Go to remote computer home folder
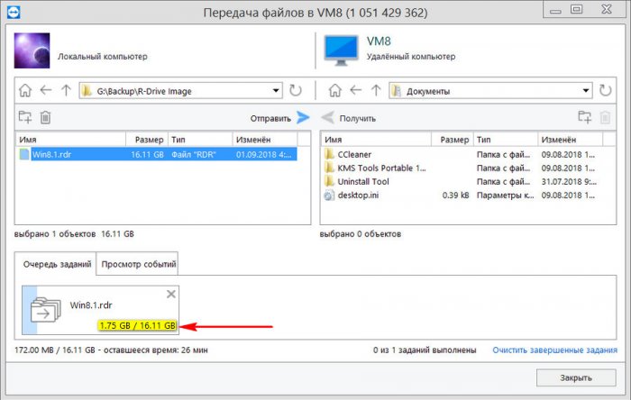631x400 pixels. (334, 90)
